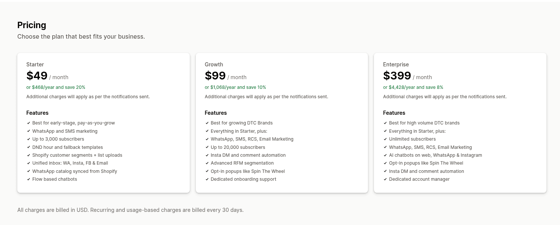Click the checkmark beside 'Dedicated account manager'
This screenshot has width=560, height=225.
click(x=385, y=179)
